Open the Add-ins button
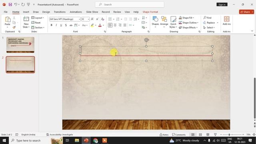 pyautogui.click(x=227, y=20)
